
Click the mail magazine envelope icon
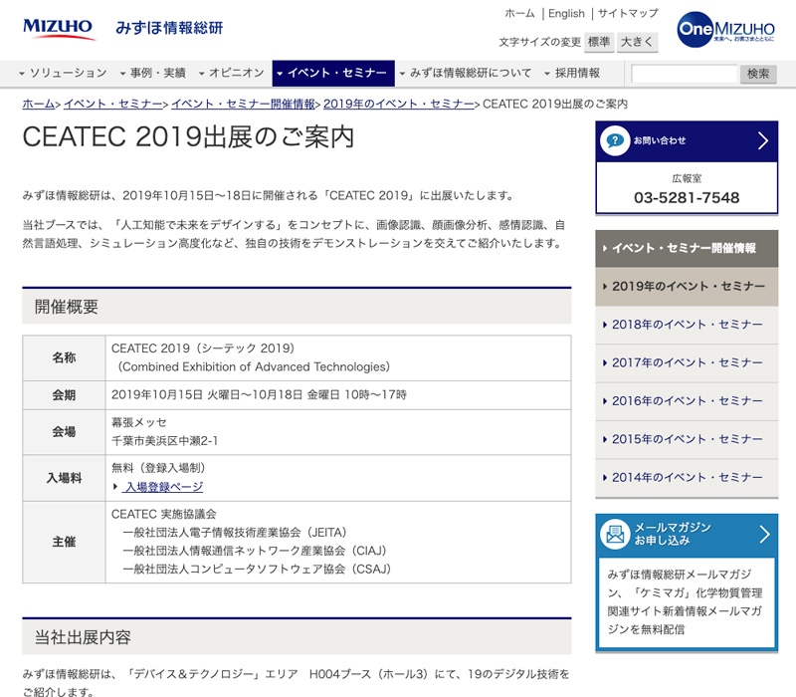pyautogui.click(x=615, y=534)
